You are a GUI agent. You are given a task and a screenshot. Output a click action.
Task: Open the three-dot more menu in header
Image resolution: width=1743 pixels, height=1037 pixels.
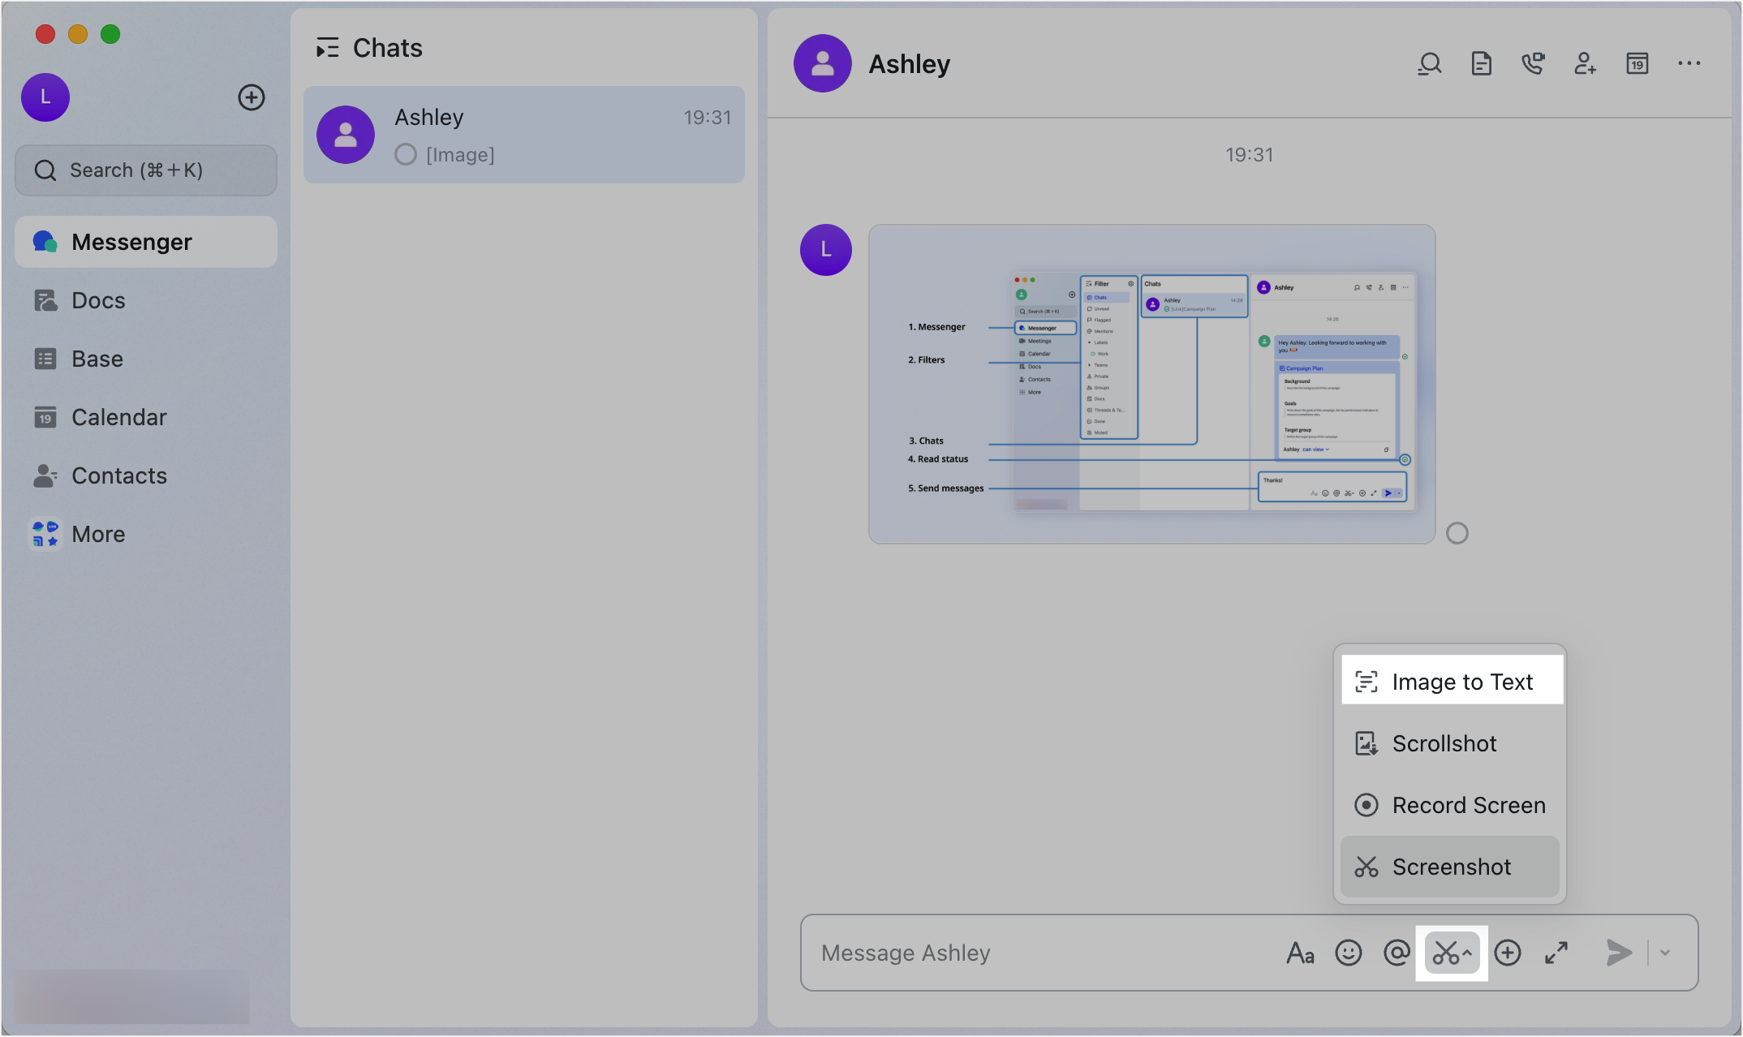point(1689,63)
